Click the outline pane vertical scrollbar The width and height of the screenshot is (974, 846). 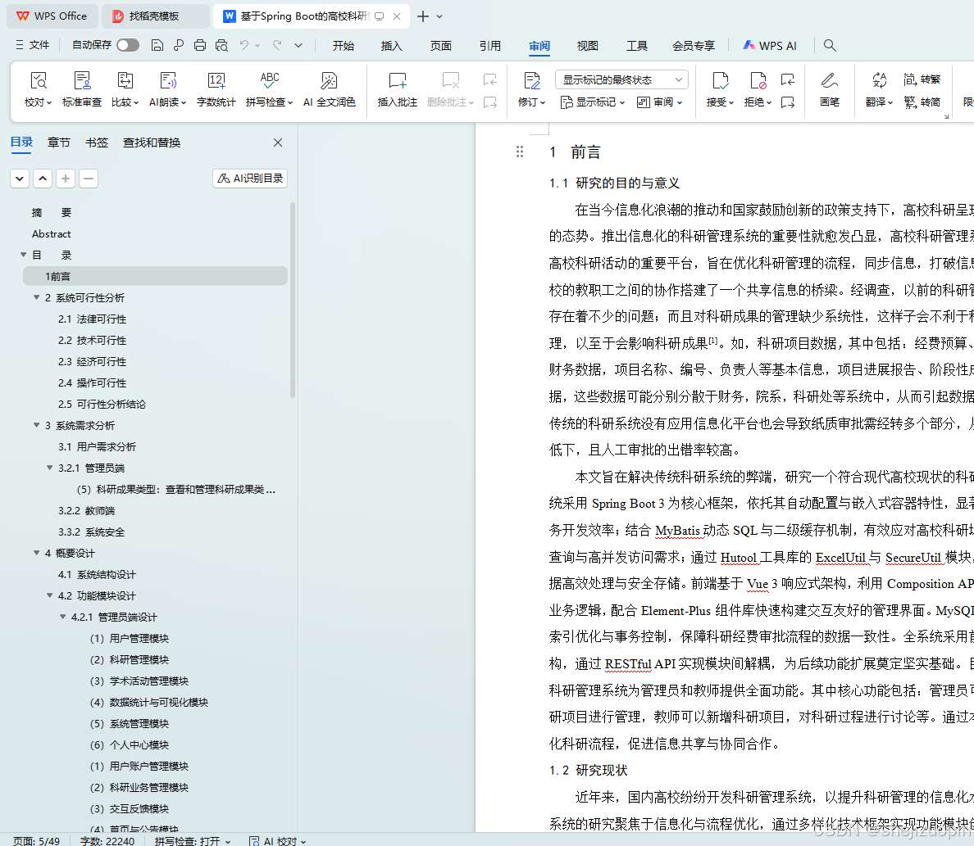click(293, 300)
